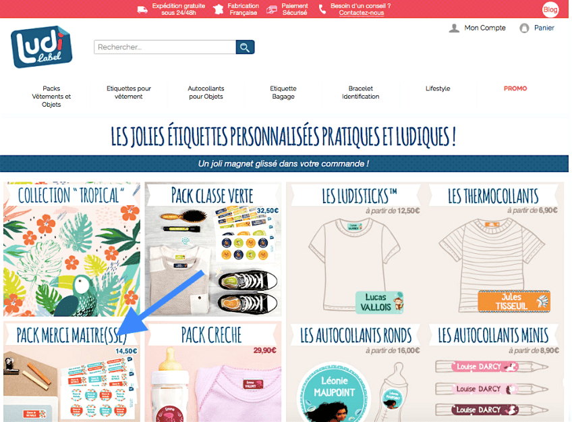Click the Fabrication Française map icon
Screen dimensions: 572x422
tap(218, 9)
